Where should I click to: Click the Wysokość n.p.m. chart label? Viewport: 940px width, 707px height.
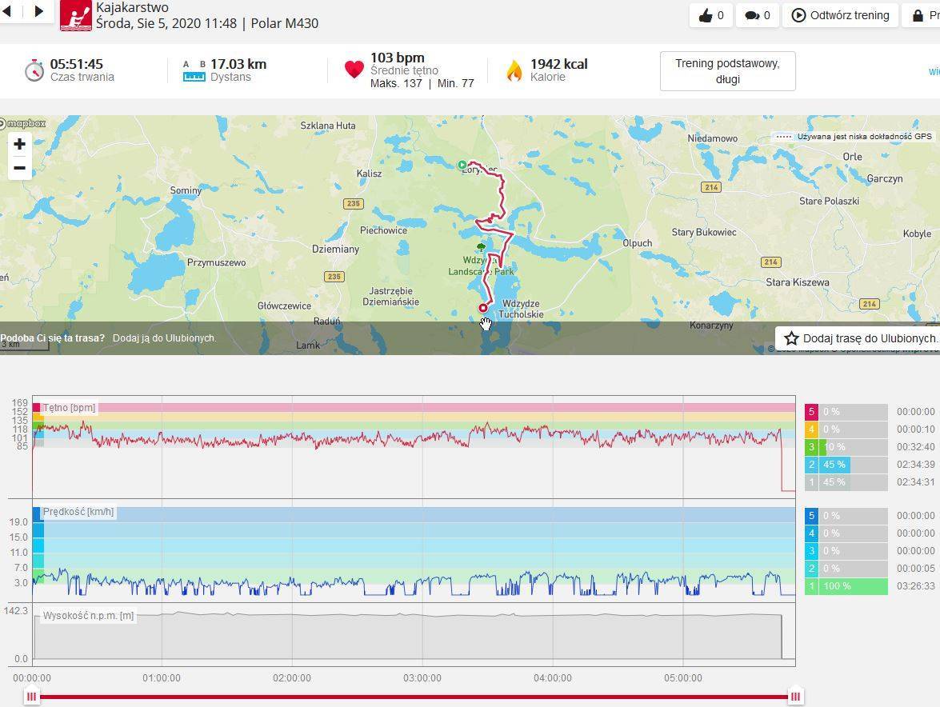pos(88,616)
